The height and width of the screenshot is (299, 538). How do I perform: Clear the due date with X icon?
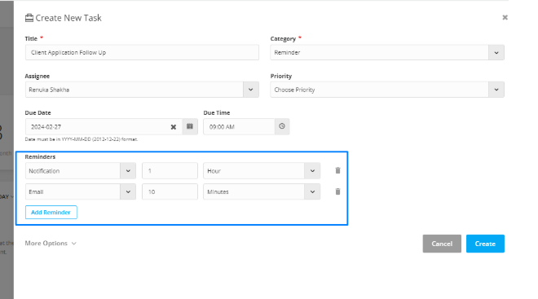click(x=174, y=127)
